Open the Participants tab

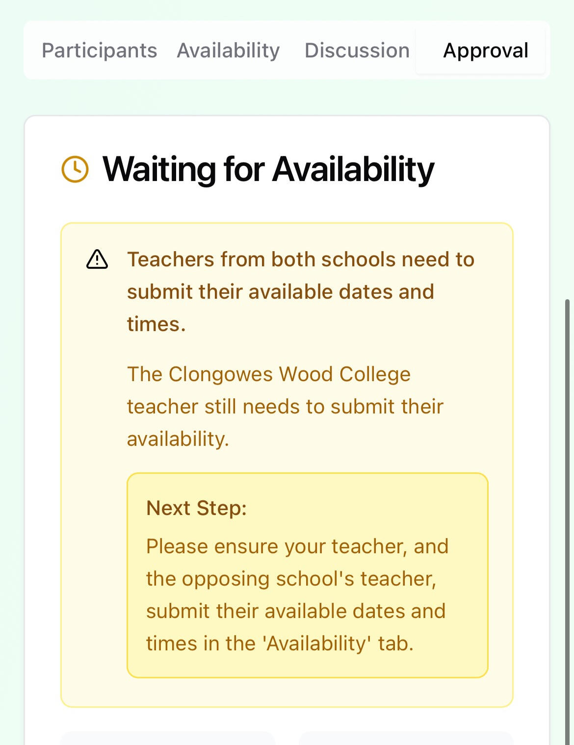[99, 51]
